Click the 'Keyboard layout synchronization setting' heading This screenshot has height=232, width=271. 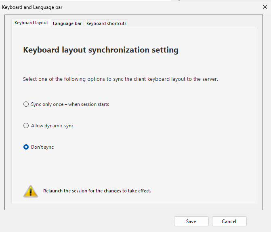[101, 50]
